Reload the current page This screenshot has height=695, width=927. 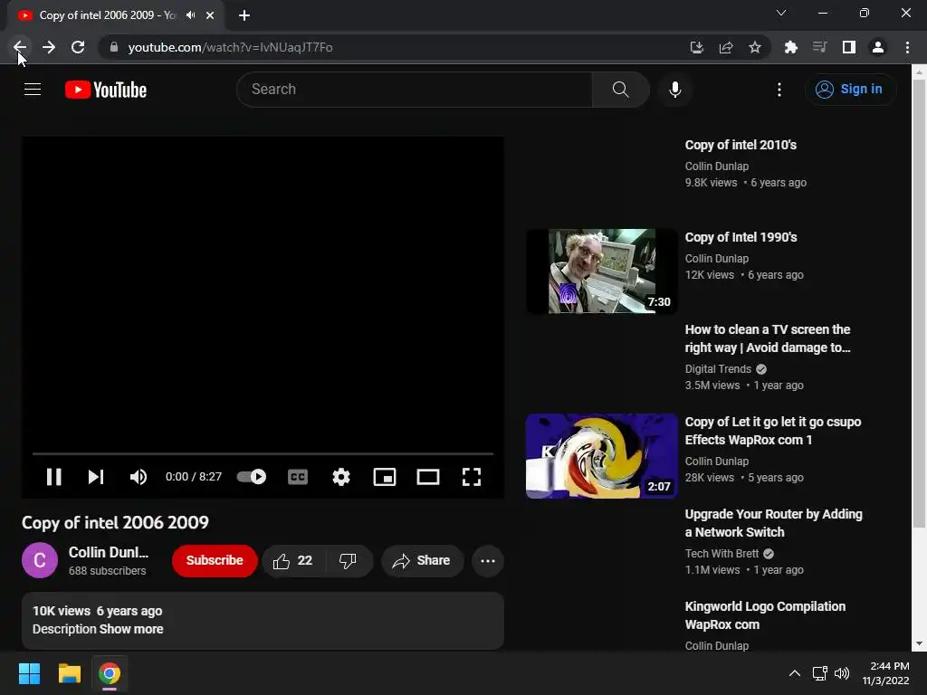point(78,47)
